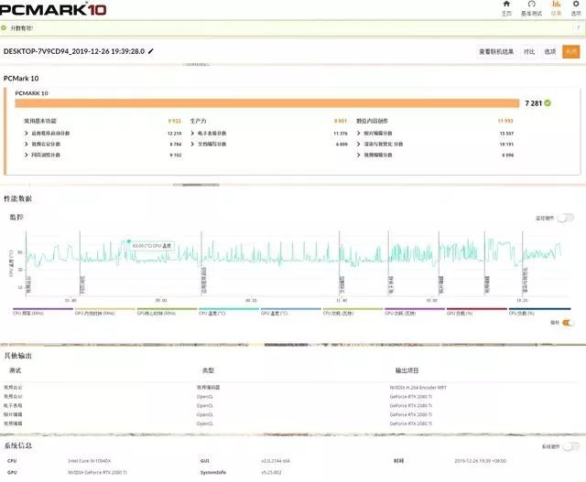Expand the Video Conferencing score row (8 784)
Screen dimensions: 586x482
coord(103,145)
